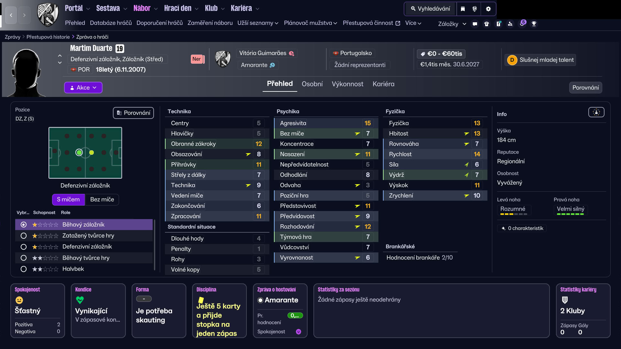Screen dimensions: 621x349
Task: Switch to the Osobní tab
Action: click(312, 84)
